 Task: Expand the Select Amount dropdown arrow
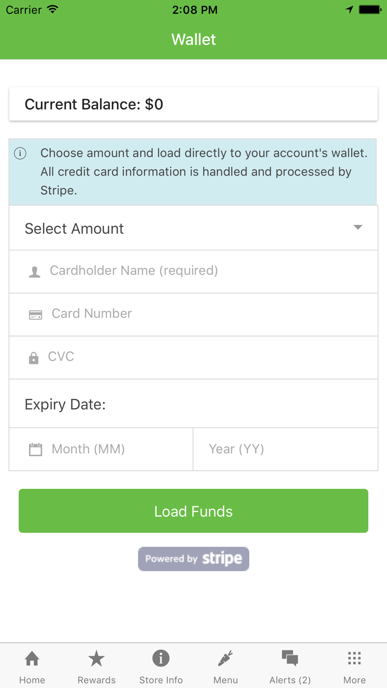(358, 227)
